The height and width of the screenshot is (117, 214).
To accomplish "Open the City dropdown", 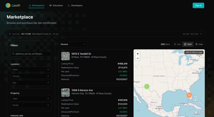I will 31,83.
